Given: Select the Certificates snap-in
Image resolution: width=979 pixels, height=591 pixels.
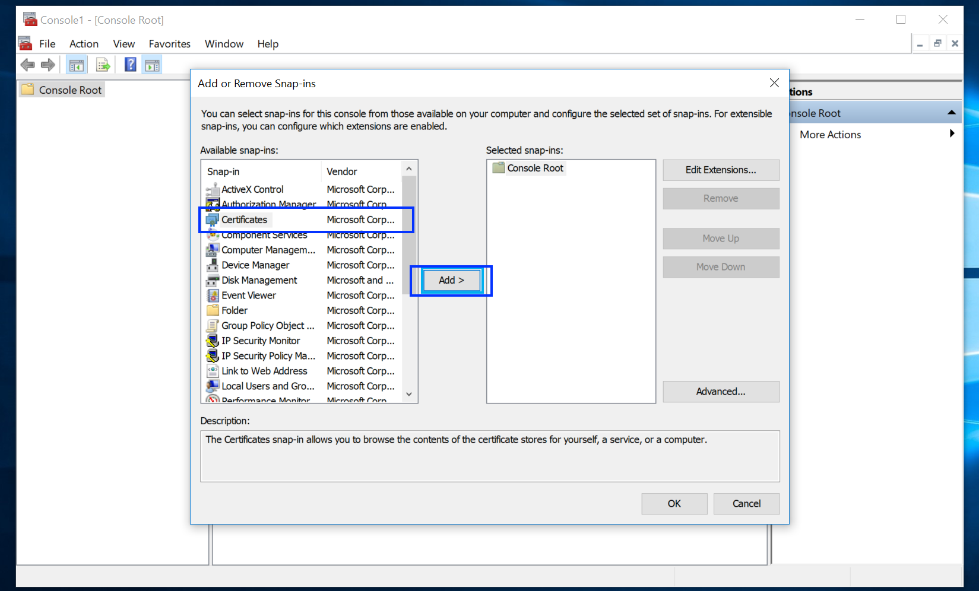Looking at the screenshot, I should tap(243, 220).
